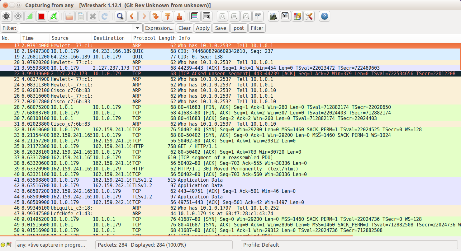Restart the current capture
Screen dimensions: 461x251
click(54, 16)
